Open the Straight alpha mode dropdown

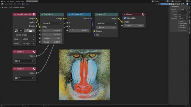tap(28, 43)
